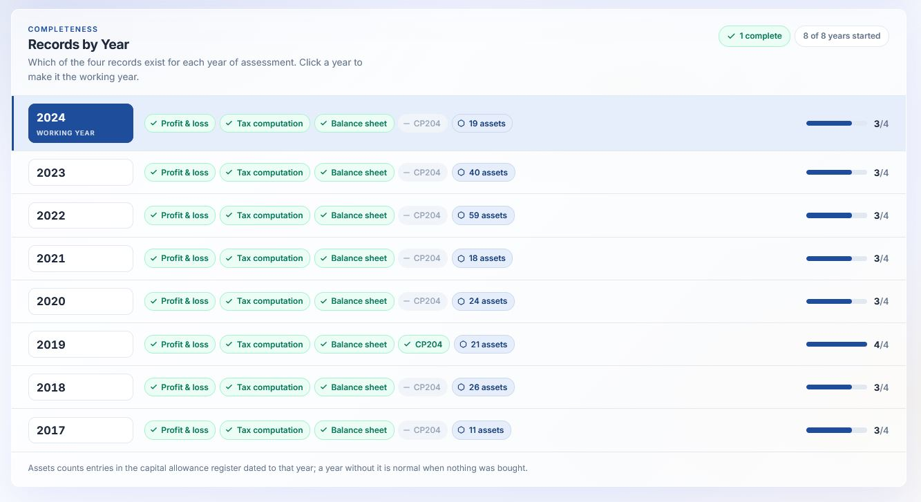The image size is (921, 502).
Task: Click the COMPLETENESS section label
Action: coord(63,29)
